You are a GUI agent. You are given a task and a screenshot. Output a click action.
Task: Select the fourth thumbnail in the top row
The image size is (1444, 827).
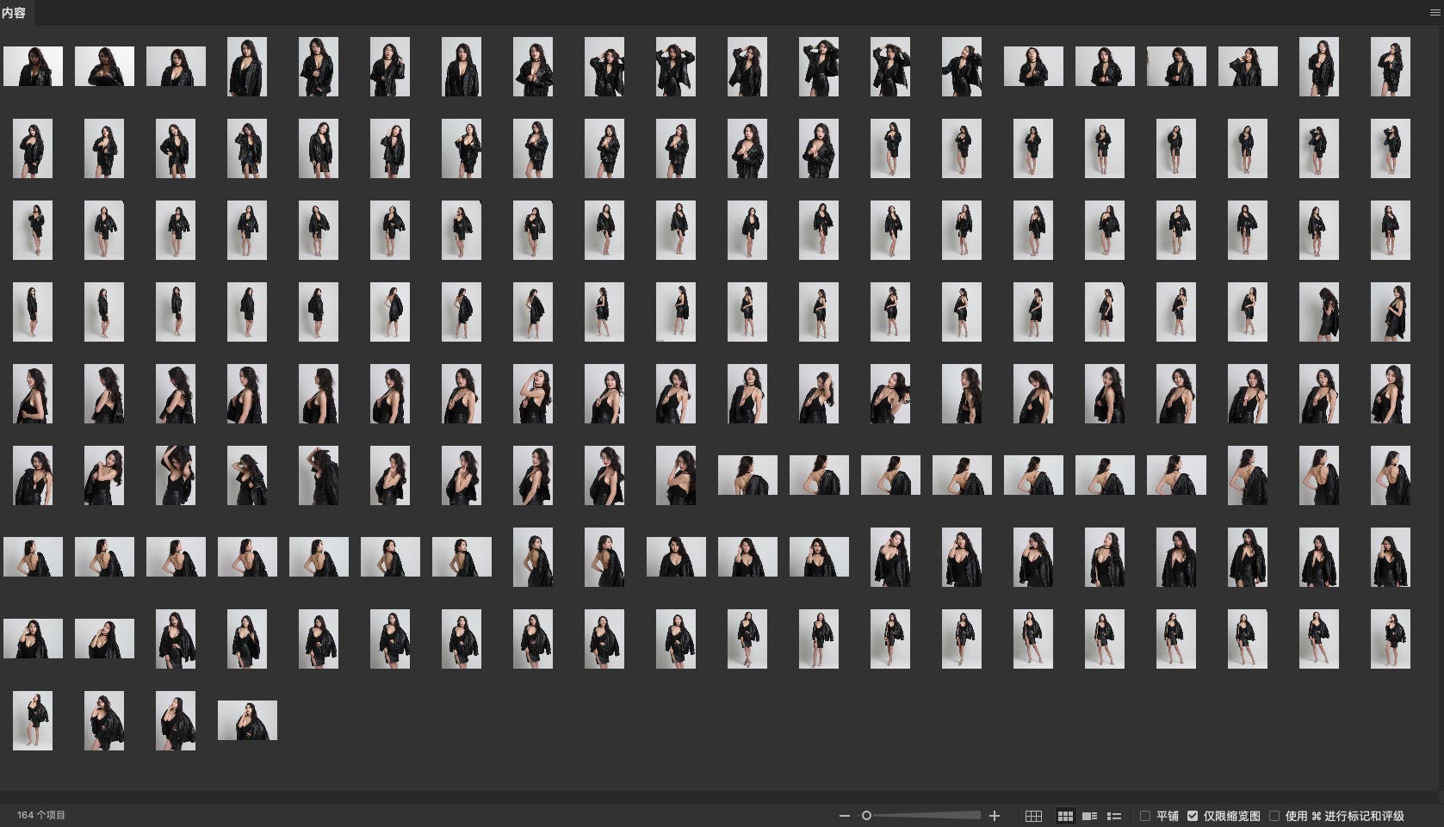[x=247, y=66]
